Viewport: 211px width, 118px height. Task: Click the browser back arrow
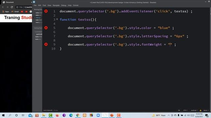coord(3,7)
